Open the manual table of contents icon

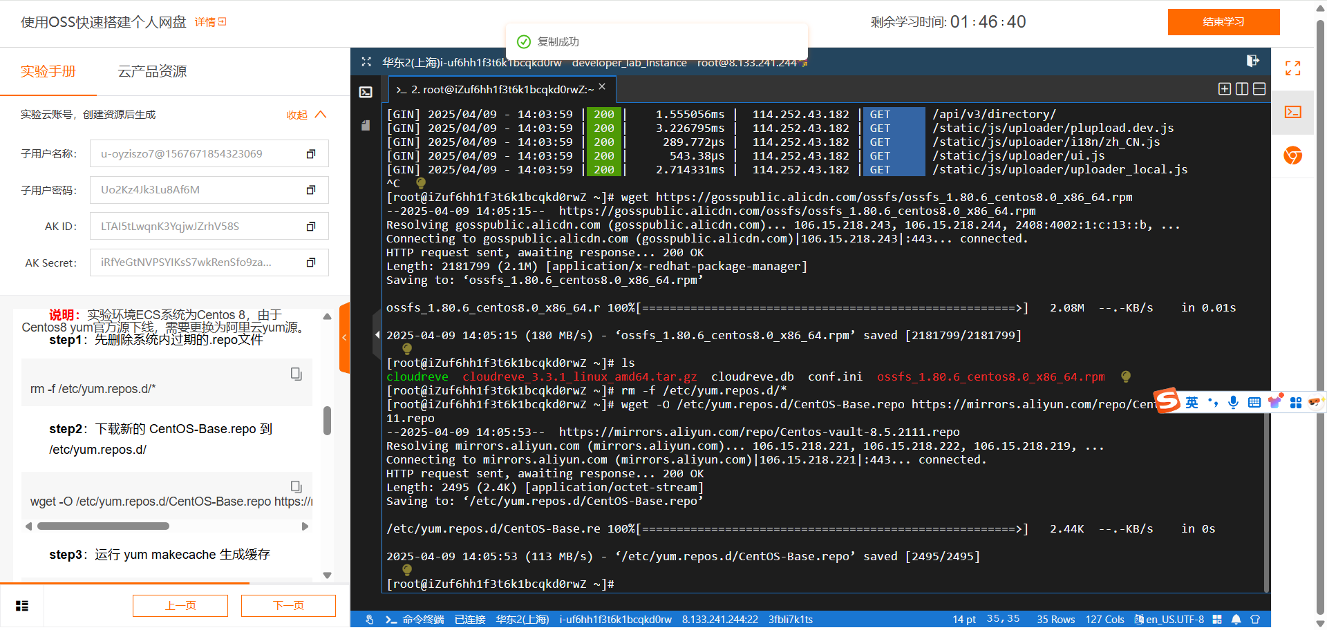22,606
